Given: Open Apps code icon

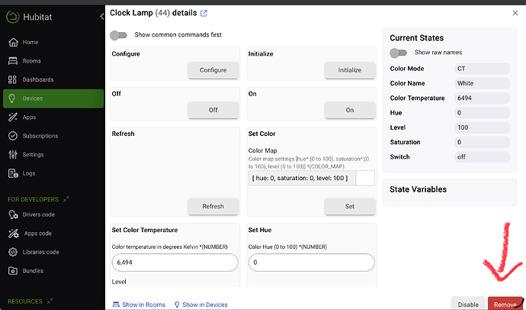Looking at the screenshot, I should coord(14,234).
